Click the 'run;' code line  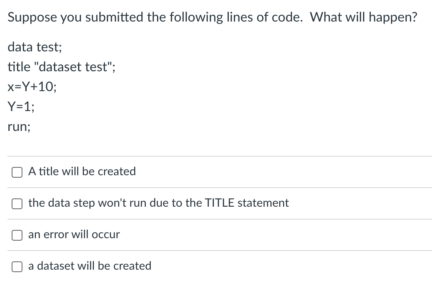click(x=19, y=127)
